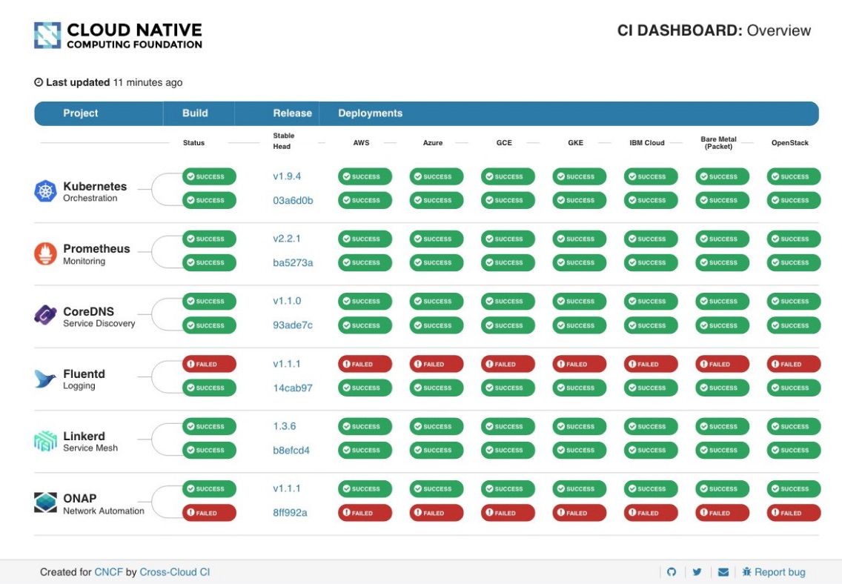Click Kubernetes stable AWS SUCCESS badge
This screenshot has width=842, height=584.
coord(365,176)
